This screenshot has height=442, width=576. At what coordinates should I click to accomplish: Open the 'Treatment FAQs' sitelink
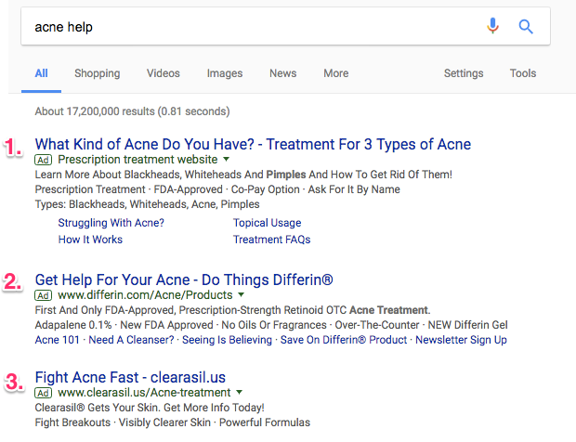[272, 240]
